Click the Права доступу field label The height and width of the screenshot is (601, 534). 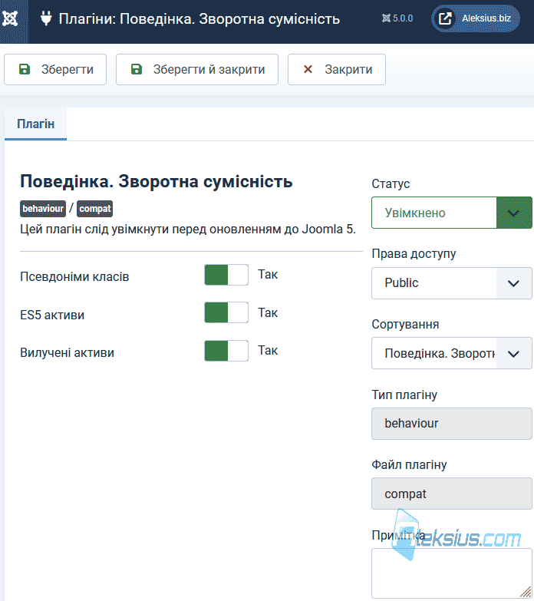(414, 254)
